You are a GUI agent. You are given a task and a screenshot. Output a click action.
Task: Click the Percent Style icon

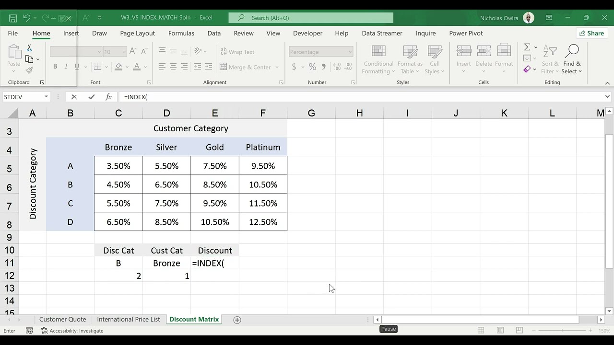coord(312,67)
